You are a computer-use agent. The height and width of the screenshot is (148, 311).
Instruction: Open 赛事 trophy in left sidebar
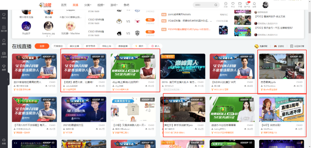[x=4, y=66]
